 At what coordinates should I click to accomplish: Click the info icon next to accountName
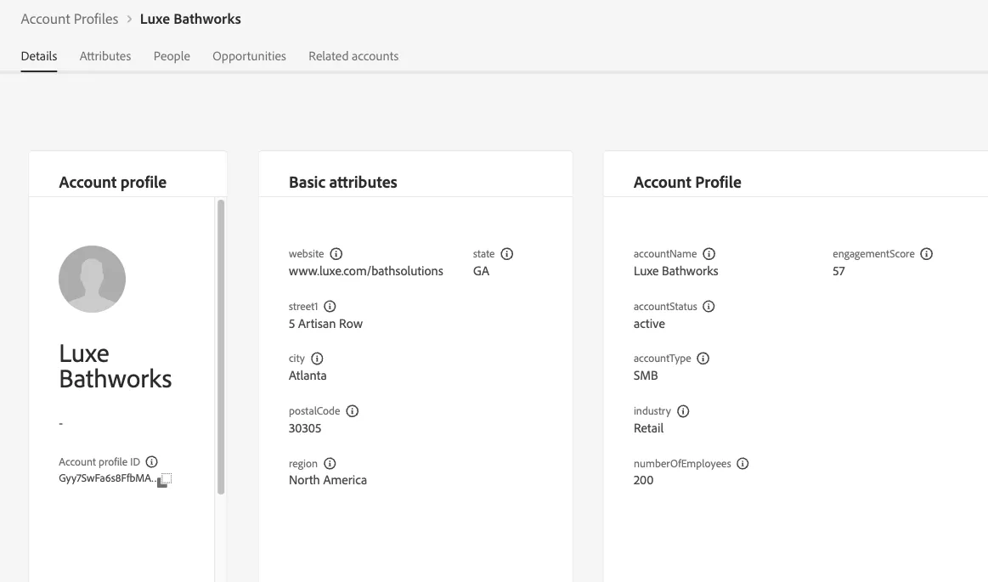(709, 254)
